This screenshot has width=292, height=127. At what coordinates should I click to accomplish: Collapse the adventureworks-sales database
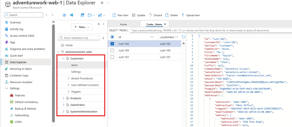pos(58,52)
